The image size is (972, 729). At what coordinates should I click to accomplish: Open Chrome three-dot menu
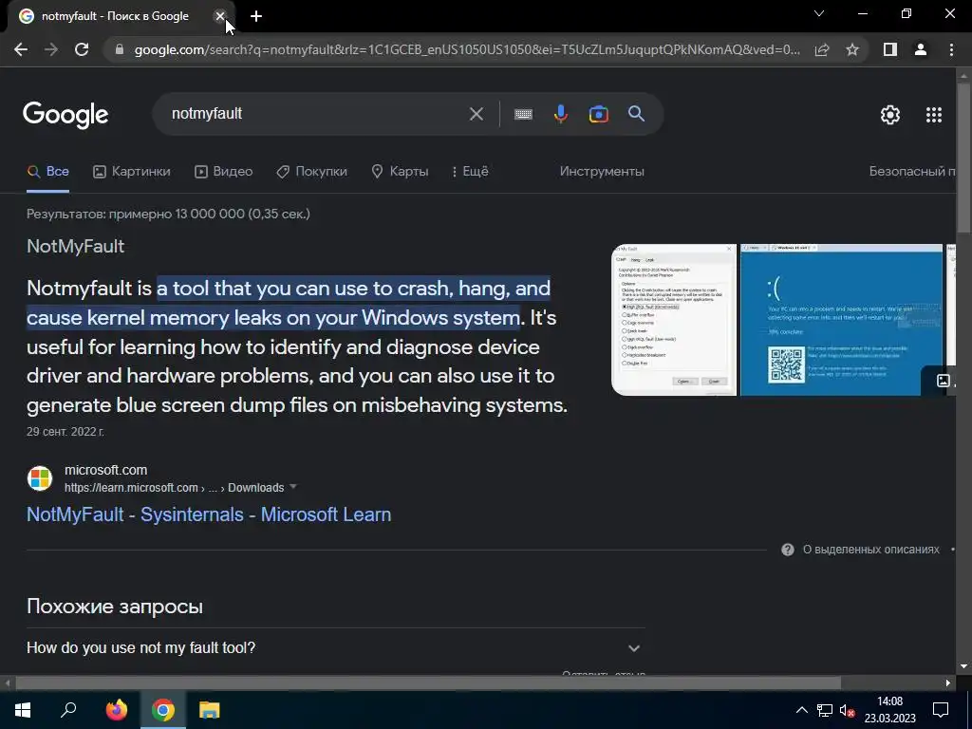[951, 49]
